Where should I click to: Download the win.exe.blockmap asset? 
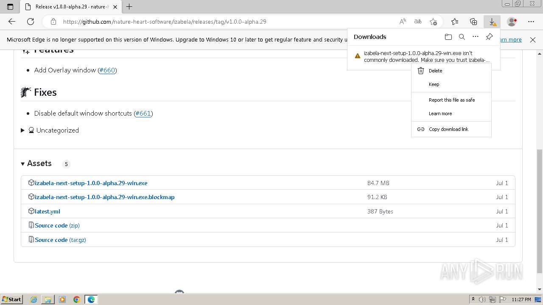[105, 197]
